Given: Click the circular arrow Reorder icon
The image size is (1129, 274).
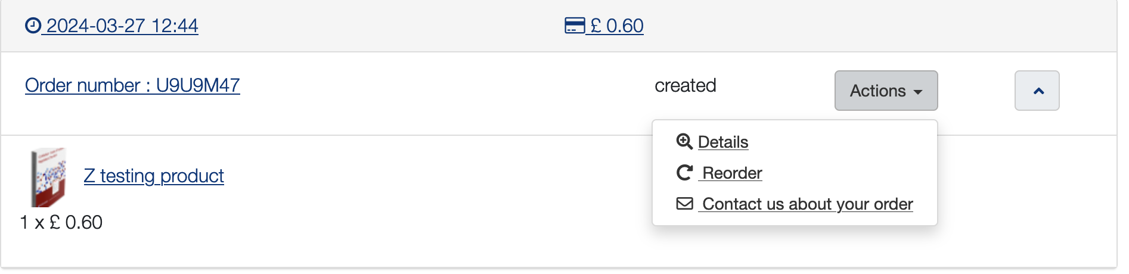Looking at the screenshot, I should tap(684, 173).
